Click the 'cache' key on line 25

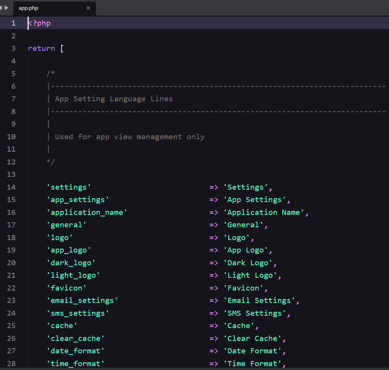click(x=62, y=326)
